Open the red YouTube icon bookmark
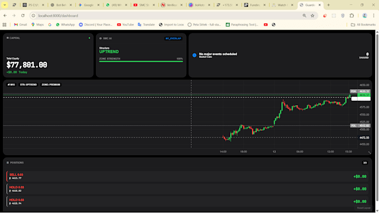Screen dimensions: 379x213 tap(266, 24)
